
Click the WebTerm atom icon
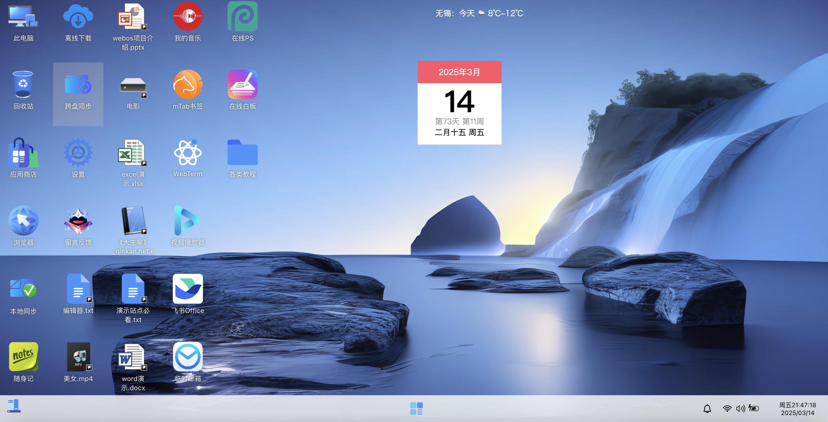pos(188,152)
